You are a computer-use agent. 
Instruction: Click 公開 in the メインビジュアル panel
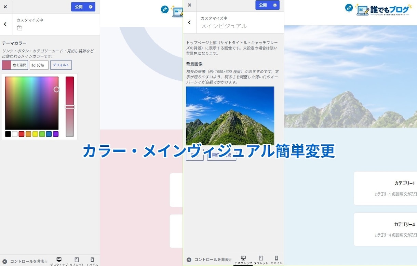[x=263, y=5]
